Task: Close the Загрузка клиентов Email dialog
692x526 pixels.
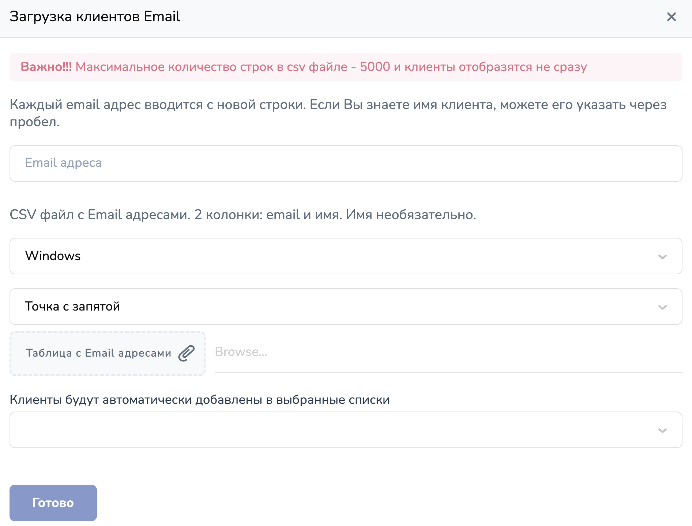Action: coord(671,17)
